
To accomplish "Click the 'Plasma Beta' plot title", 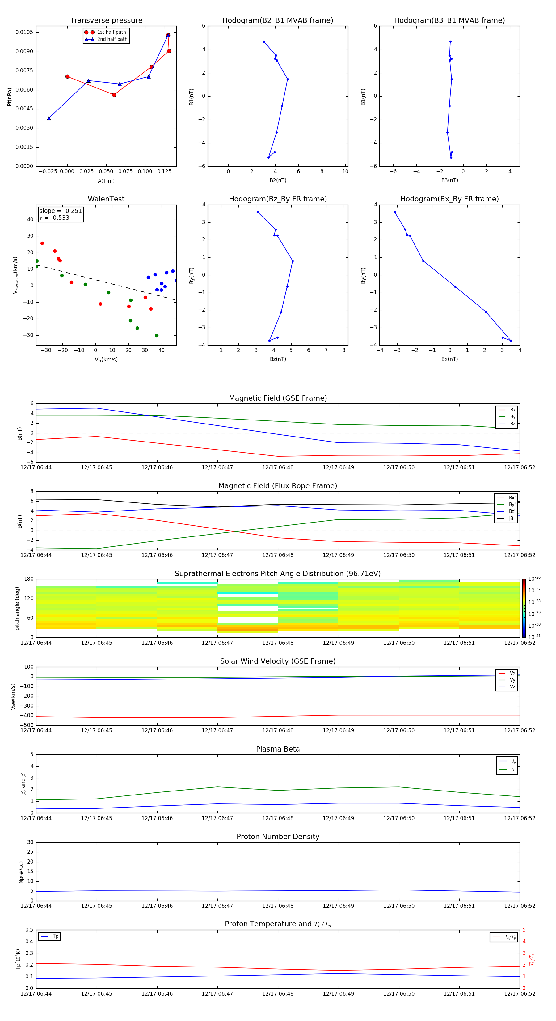I will [278, 749].
